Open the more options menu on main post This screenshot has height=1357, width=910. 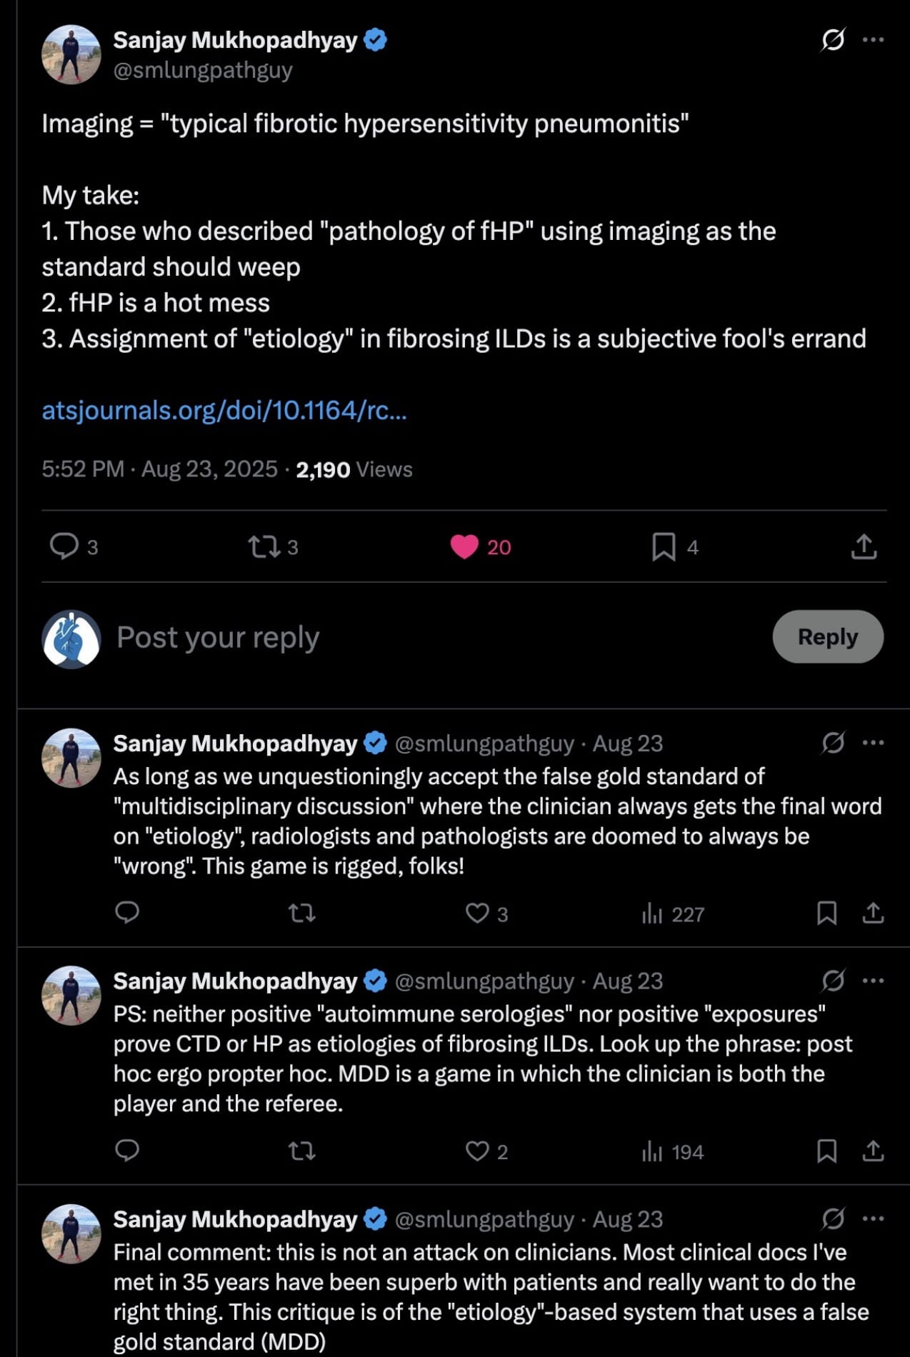pos(873,40)
